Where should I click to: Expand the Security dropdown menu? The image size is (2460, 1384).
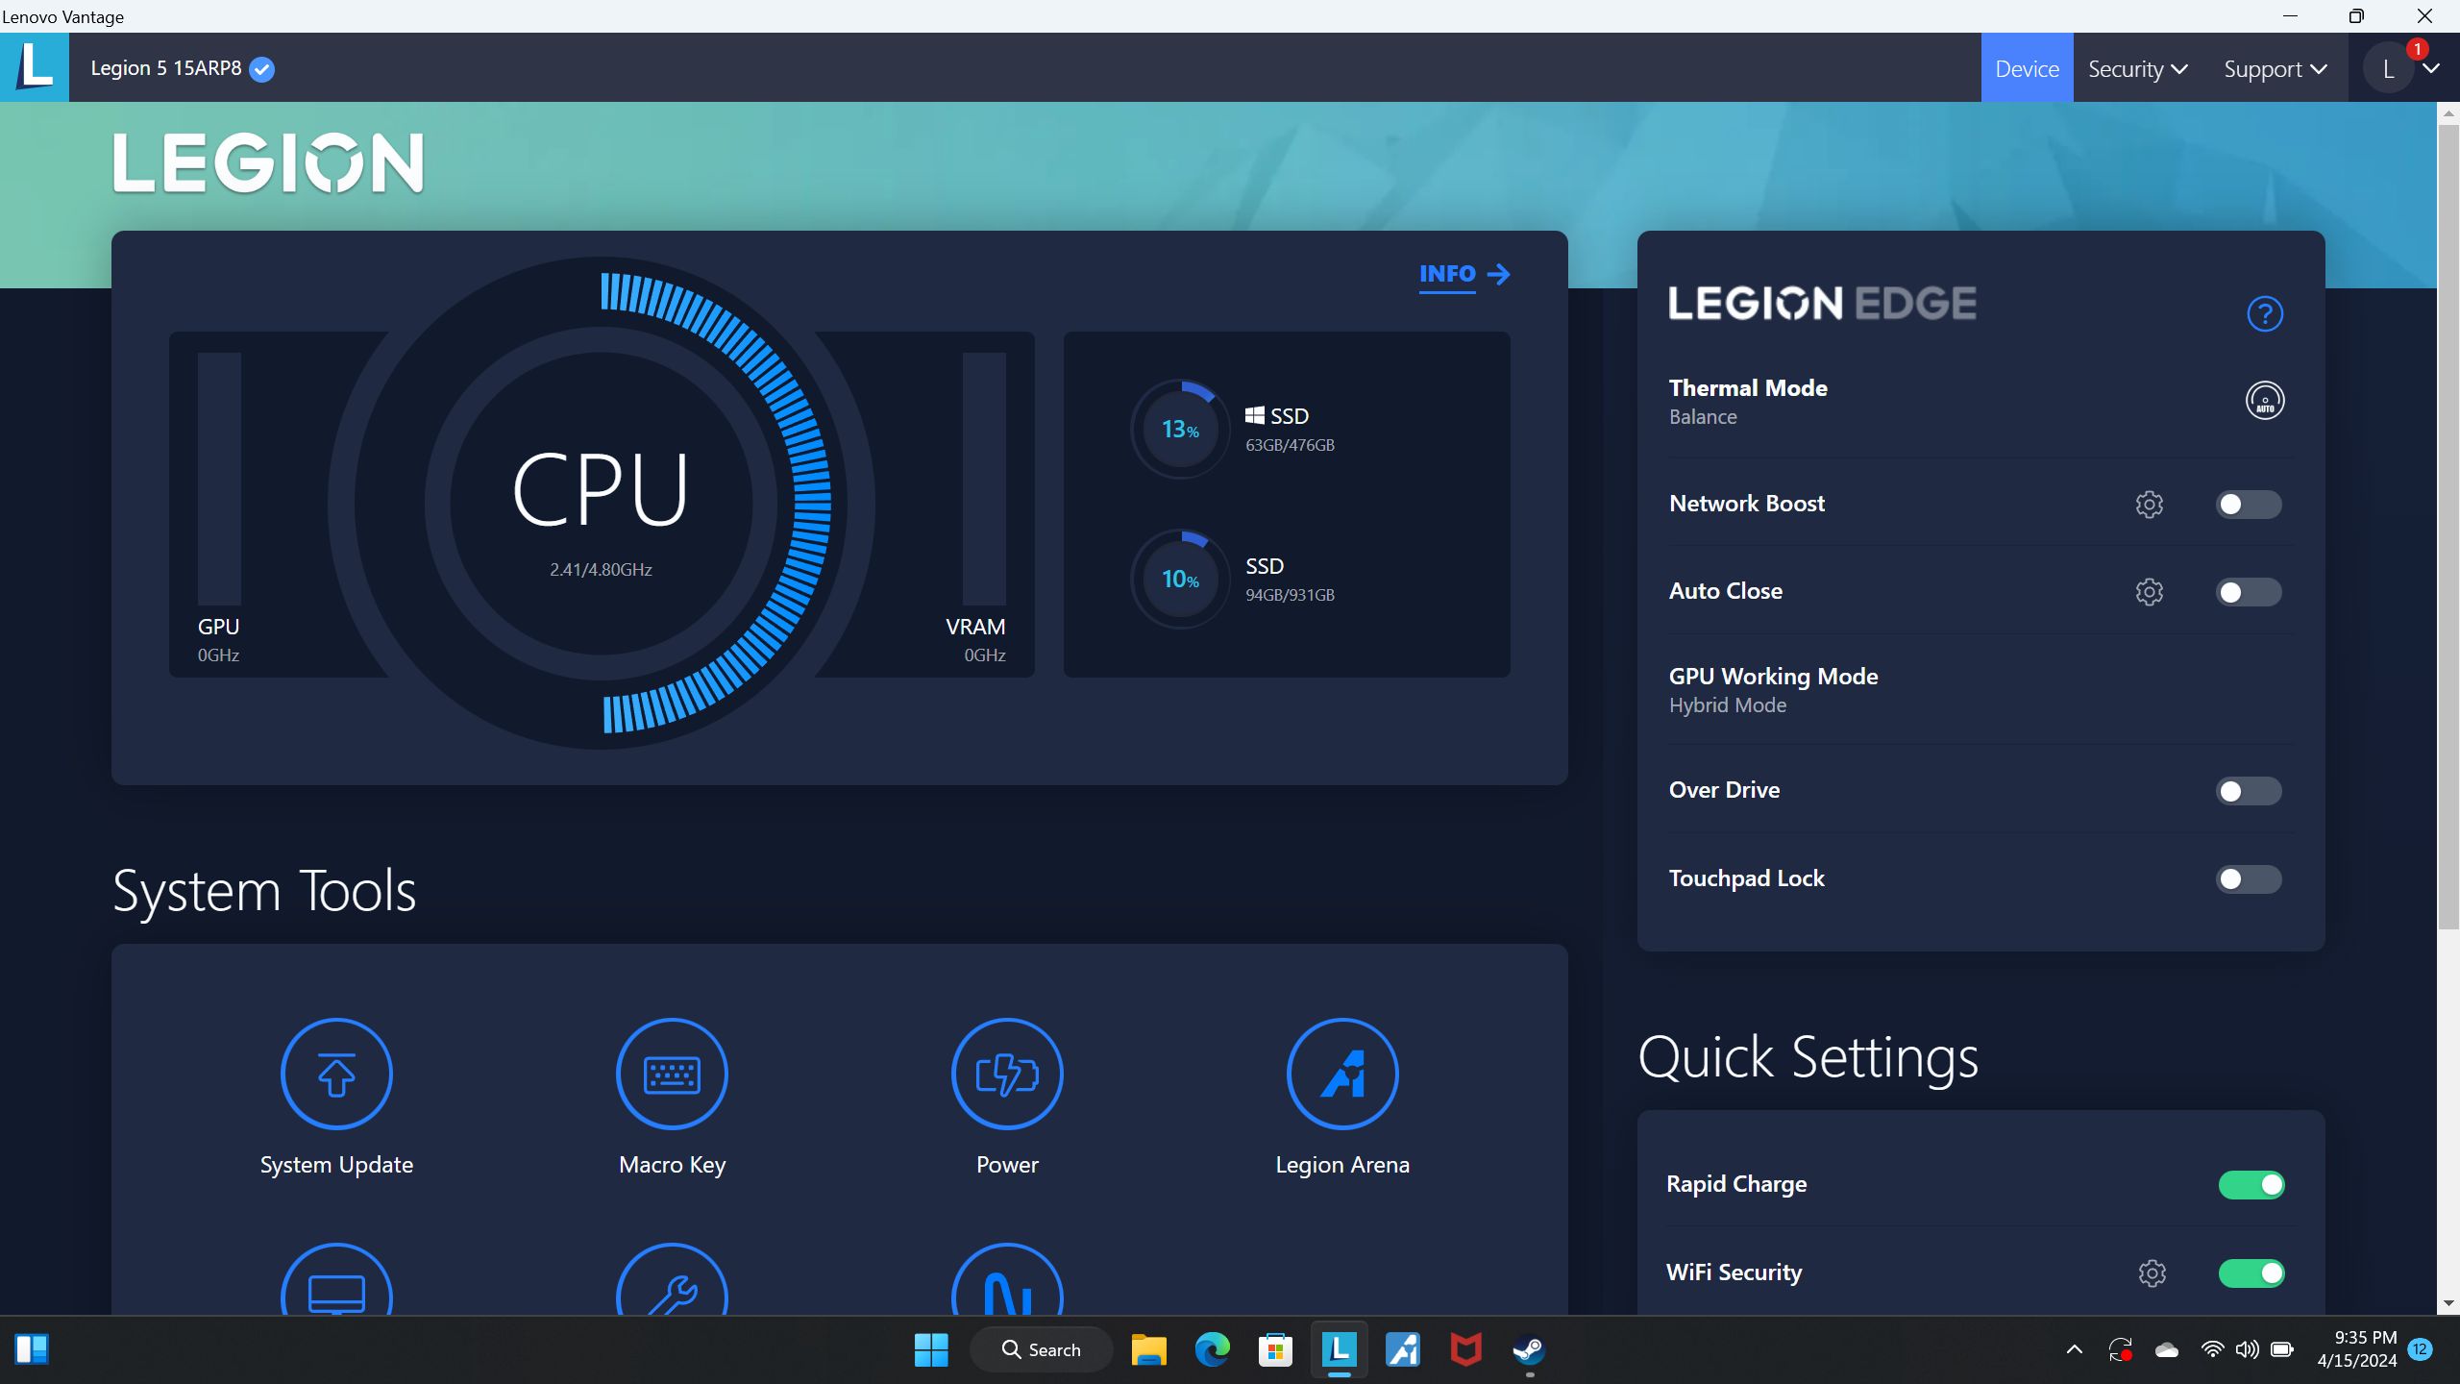point(2137,69)
